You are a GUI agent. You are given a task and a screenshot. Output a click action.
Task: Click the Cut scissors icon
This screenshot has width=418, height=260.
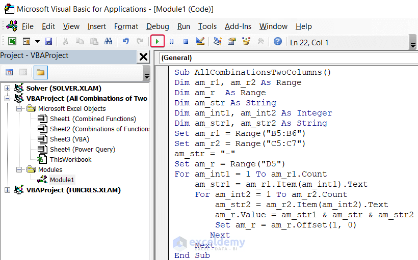[65, 41]
